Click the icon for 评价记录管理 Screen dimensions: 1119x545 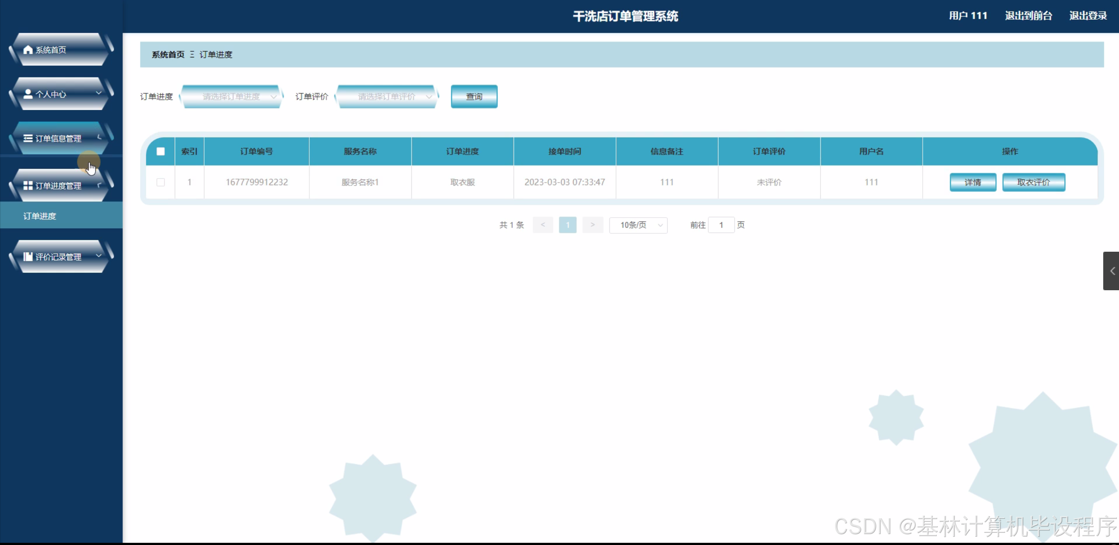pos(28,257)
